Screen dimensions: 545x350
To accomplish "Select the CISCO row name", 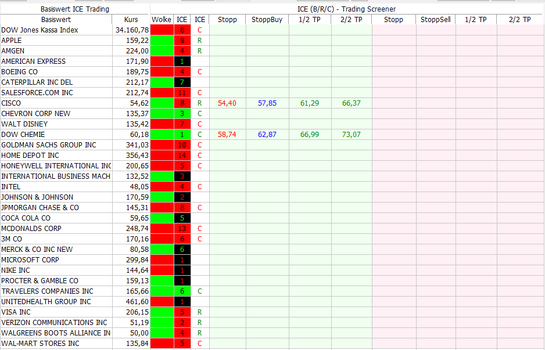I will [x=11, y=103].
